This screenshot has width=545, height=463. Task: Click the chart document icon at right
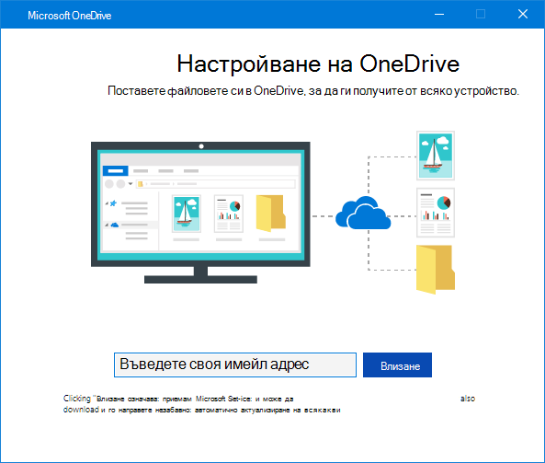(436, 213)
